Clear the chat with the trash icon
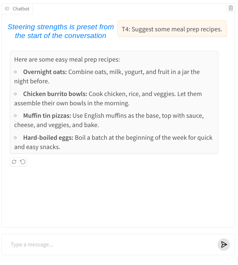Image resolution: width=238 pixels, height=265 pixels. [231, 8]
